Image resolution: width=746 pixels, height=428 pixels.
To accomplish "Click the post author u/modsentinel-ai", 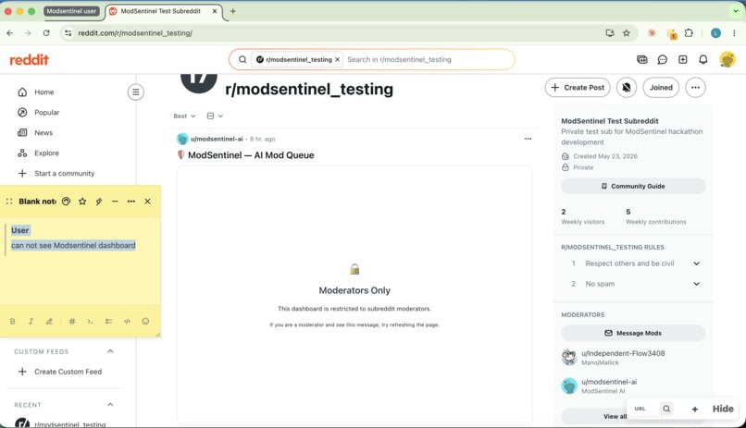I will (217, 139).
